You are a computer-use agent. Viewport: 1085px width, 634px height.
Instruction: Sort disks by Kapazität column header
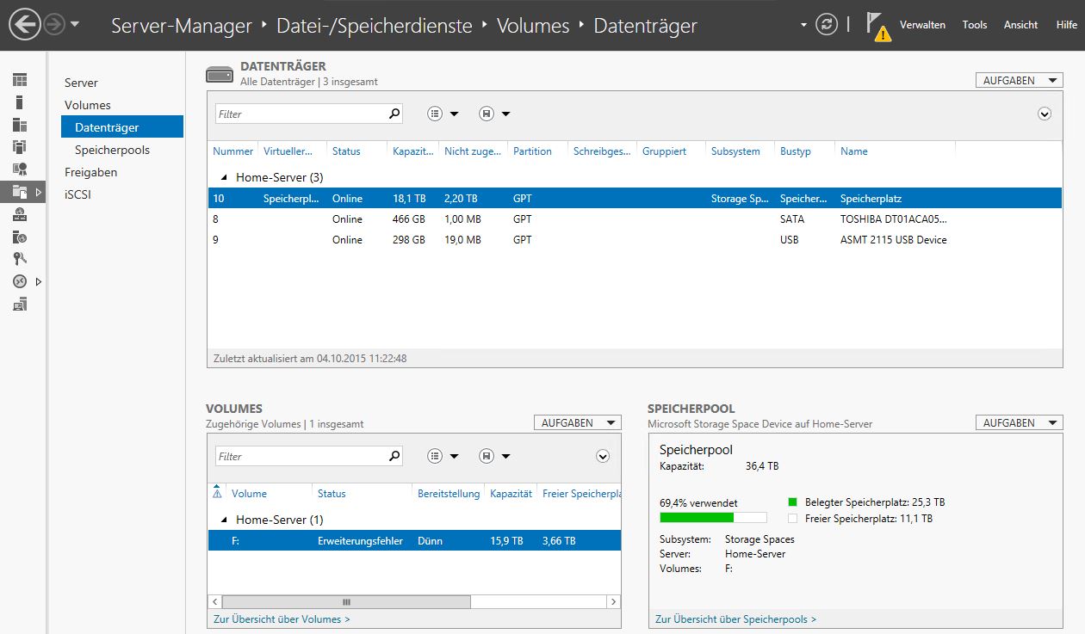pos(412,151)
